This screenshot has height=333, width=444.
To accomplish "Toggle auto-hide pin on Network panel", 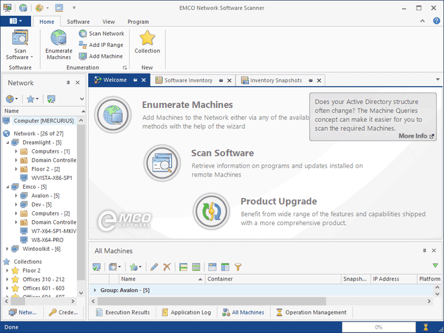I will click(68, 83).
